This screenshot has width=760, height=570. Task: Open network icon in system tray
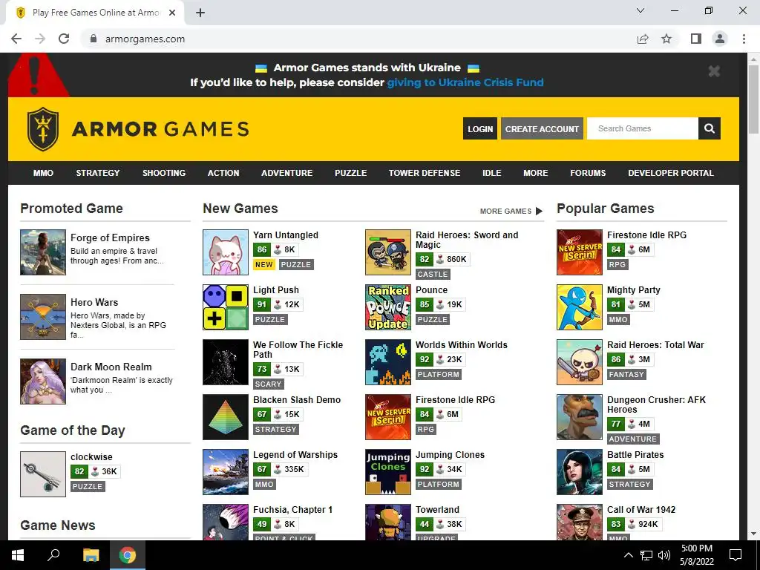pyautogui.click(x=646, y=555)
